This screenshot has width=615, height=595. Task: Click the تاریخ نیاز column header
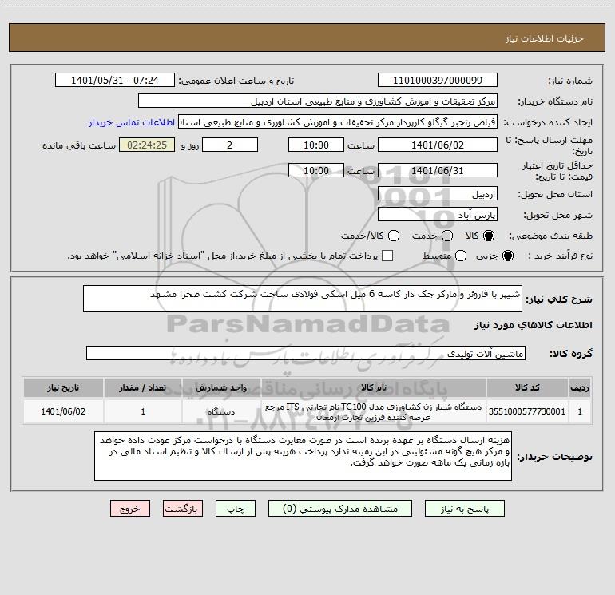(63, 388)
